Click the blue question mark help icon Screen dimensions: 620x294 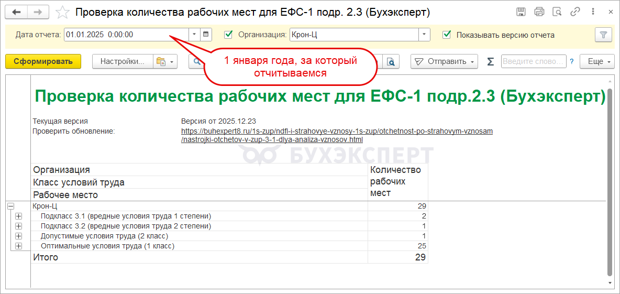tap(571, 61)
